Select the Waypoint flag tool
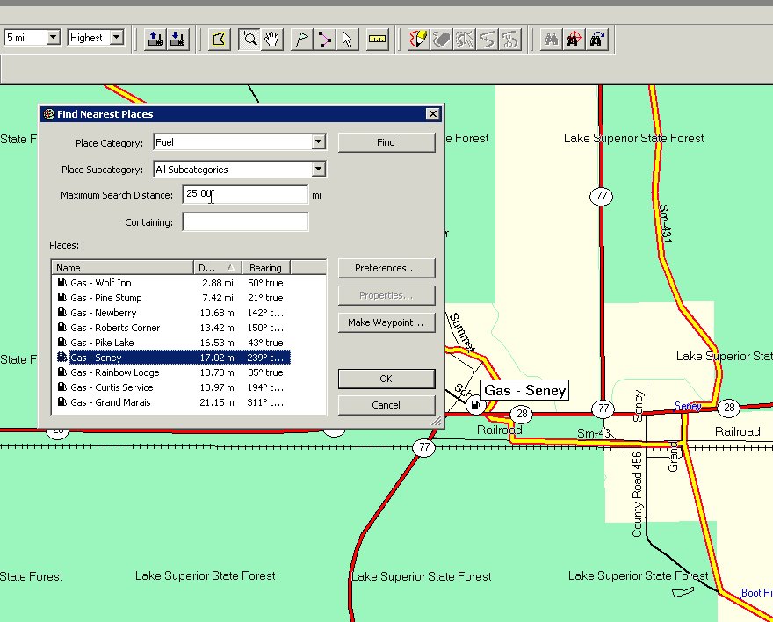773x622 pixels. click(x=301, y=39)
